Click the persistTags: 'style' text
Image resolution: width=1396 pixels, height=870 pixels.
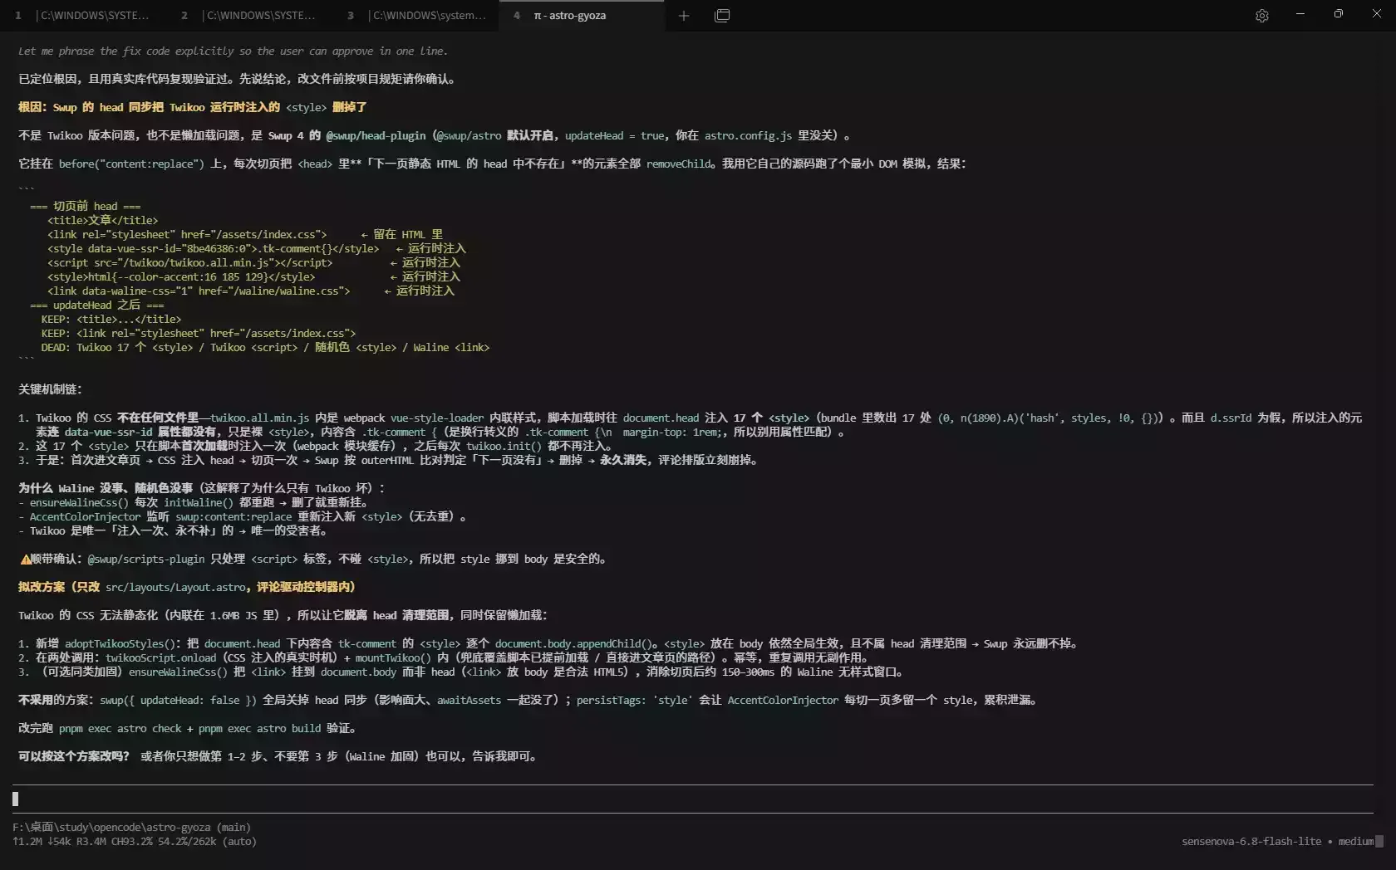click(635, 700)
